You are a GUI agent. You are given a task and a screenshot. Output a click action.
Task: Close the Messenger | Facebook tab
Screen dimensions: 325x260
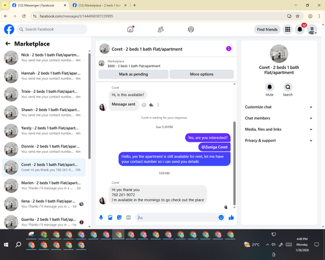[65, 5]
